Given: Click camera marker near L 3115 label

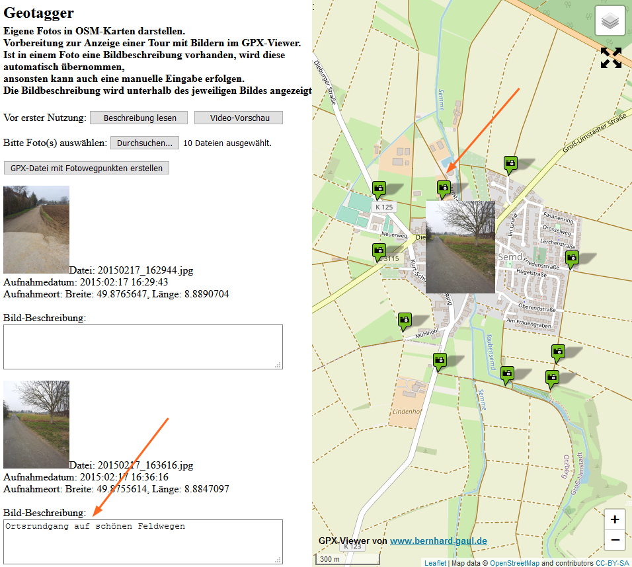Looking at the screenshot, I should click(x=379, y=251).
